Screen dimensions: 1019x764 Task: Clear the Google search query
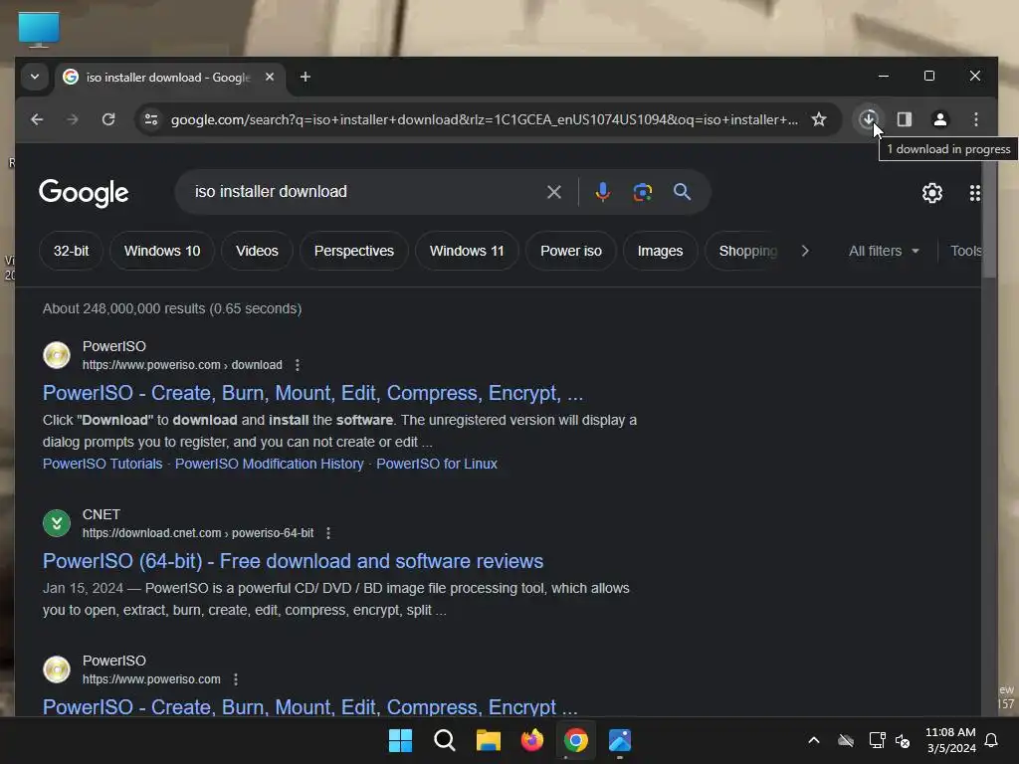pos(553,192)
